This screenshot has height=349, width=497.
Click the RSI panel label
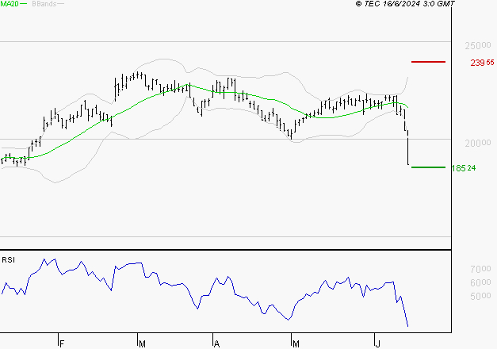click(8, 260)
